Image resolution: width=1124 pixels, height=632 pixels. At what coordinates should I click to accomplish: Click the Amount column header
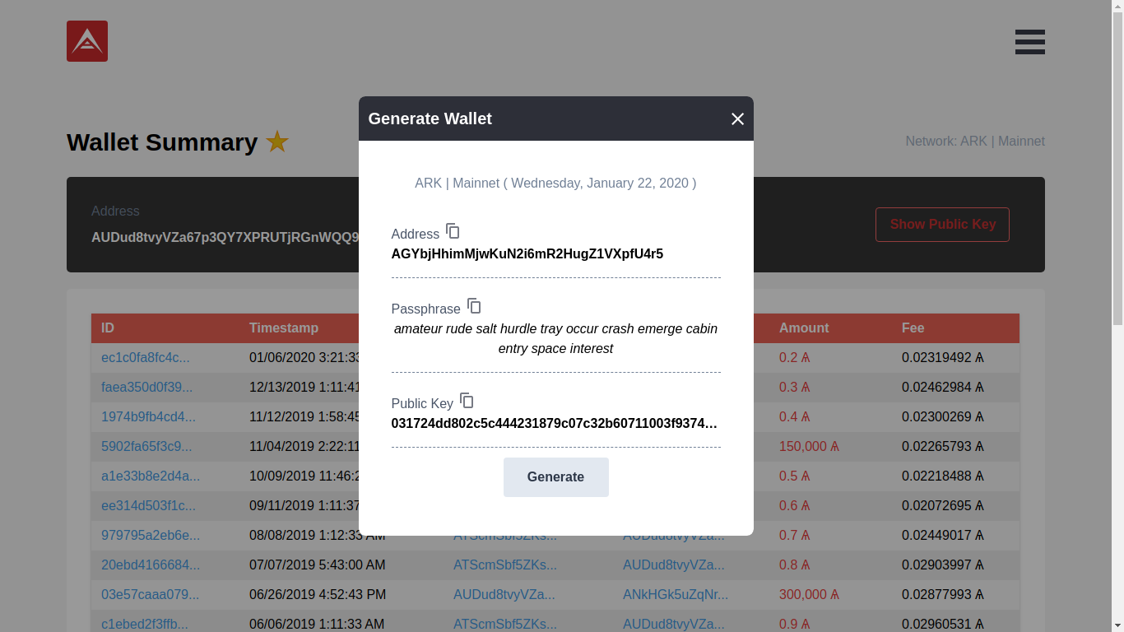[804, 328]
